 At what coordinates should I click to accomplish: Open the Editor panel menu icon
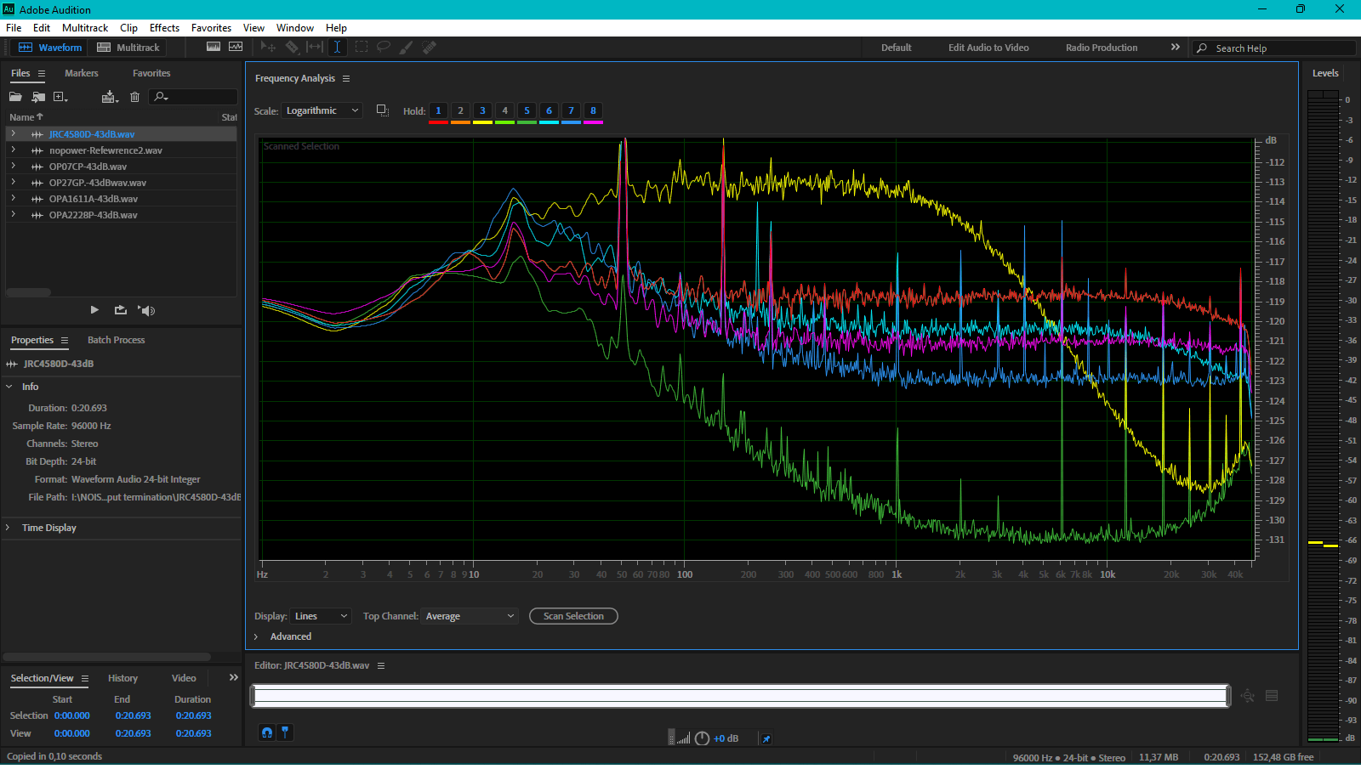click(x=381, y=665)
